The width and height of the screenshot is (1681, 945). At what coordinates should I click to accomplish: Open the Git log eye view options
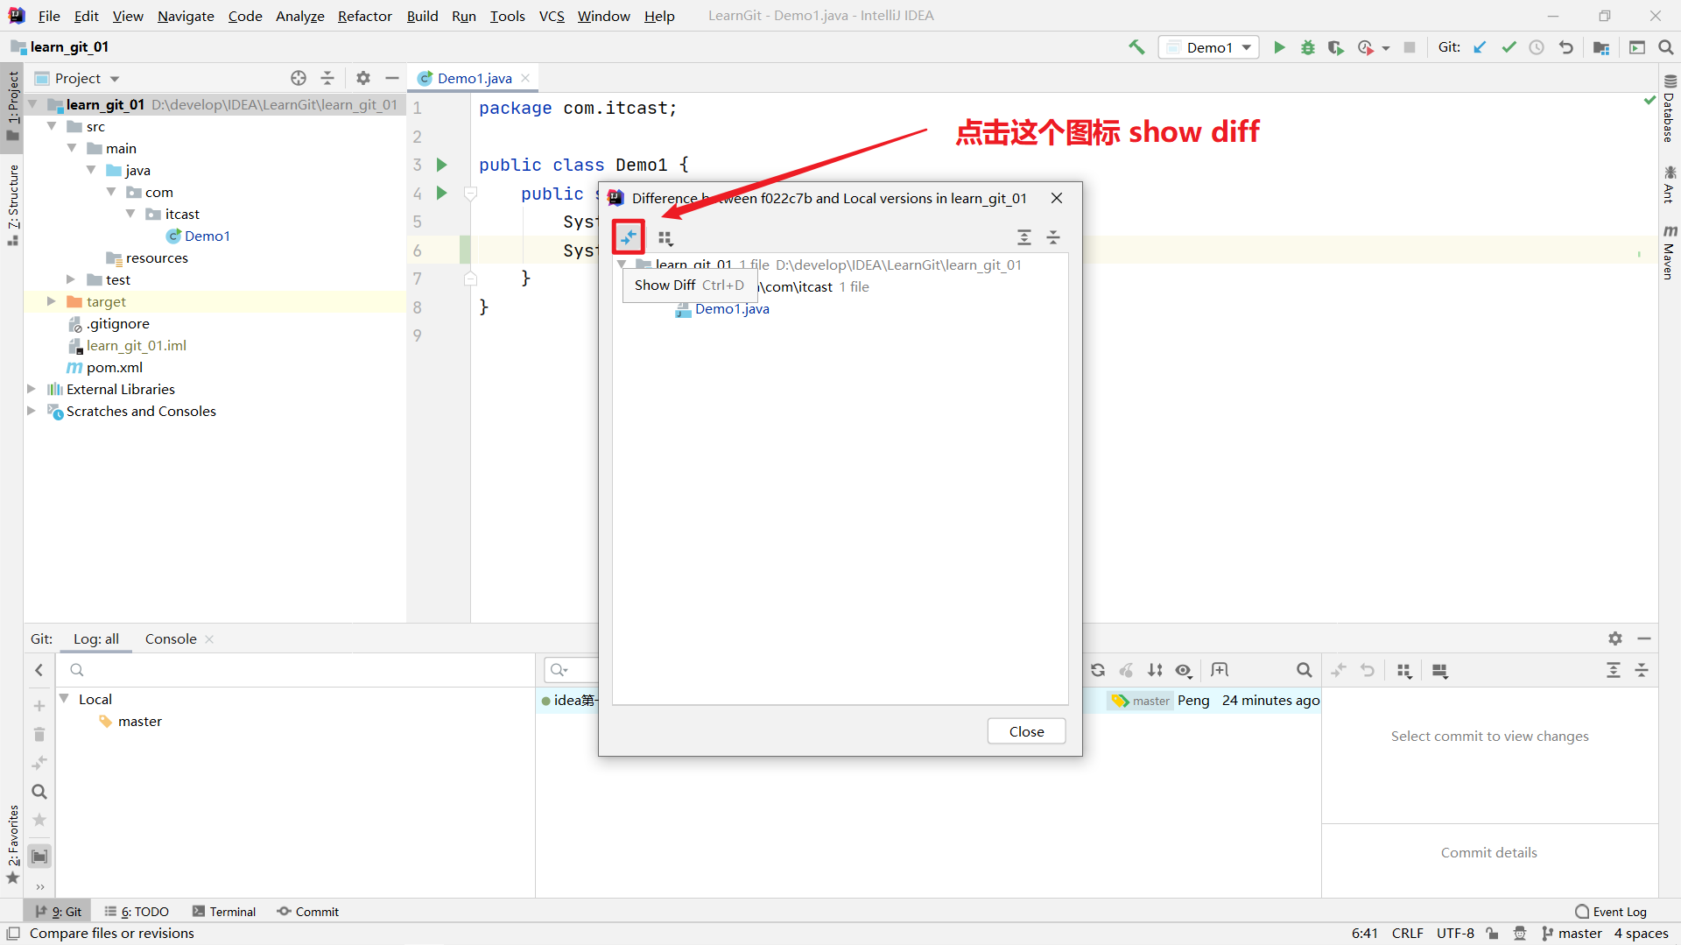(1184, 670)
